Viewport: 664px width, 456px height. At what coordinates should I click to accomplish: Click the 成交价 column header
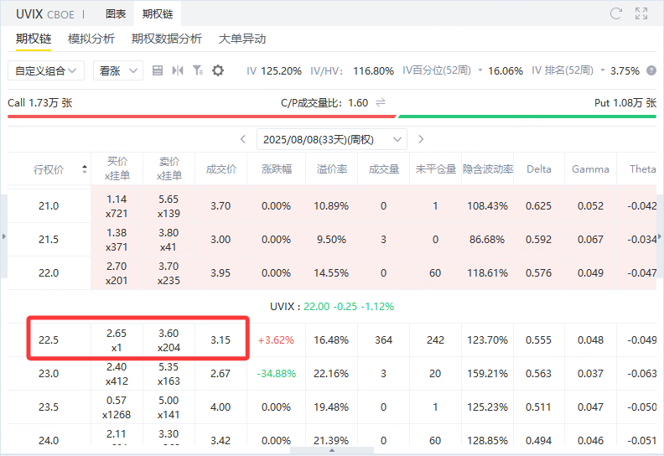(x=220, y=169)
